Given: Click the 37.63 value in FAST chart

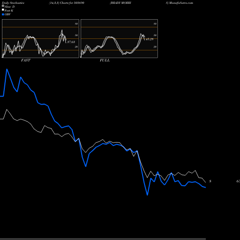Looking at the screenshot, I should (71, 42).
